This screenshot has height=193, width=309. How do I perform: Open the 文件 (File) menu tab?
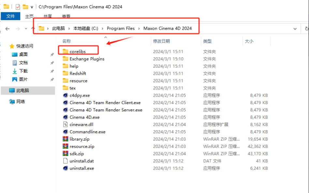[x=10, y=16]
